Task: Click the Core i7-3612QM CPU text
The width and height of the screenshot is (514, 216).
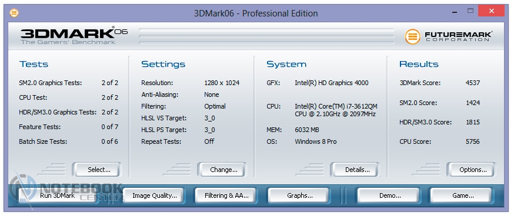Action: [x=336, y=110]
